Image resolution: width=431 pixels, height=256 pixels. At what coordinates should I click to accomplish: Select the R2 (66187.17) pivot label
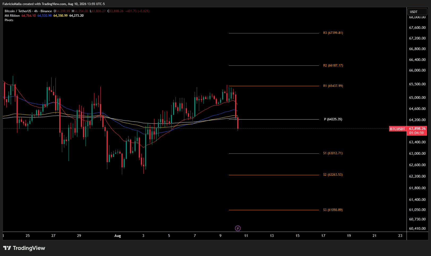[333, 65]
